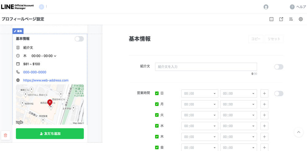This screenshot has width=307, height=151.
Task: Click the list sort order icon
Action: (x=291, y=19)
